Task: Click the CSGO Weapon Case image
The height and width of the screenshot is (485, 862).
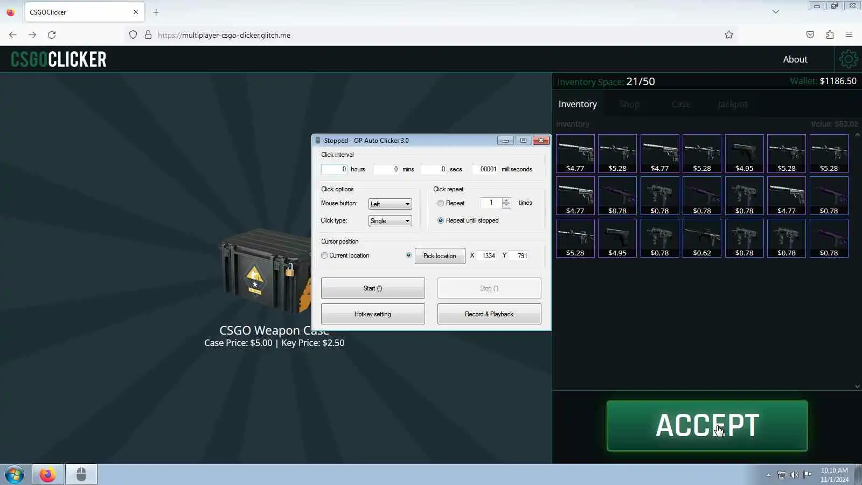Action: click(264, 271)
